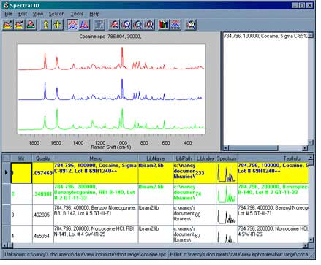Click the LibName column header
Viewport: 321px width, 265px height.
click(156, 158)
